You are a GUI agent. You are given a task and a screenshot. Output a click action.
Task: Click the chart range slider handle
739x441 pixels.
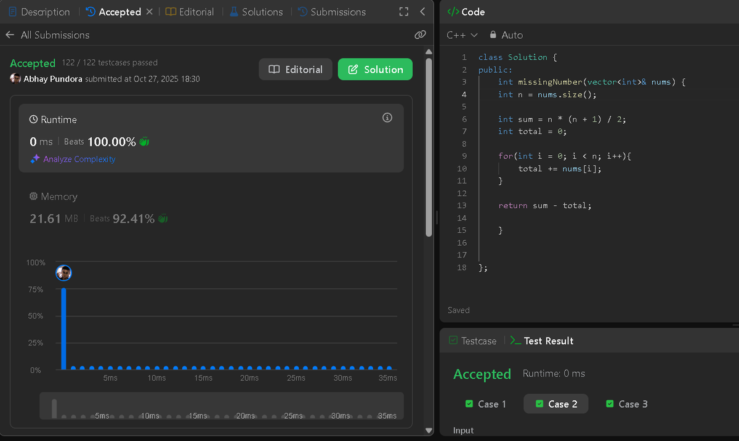(x=54, y=408)
